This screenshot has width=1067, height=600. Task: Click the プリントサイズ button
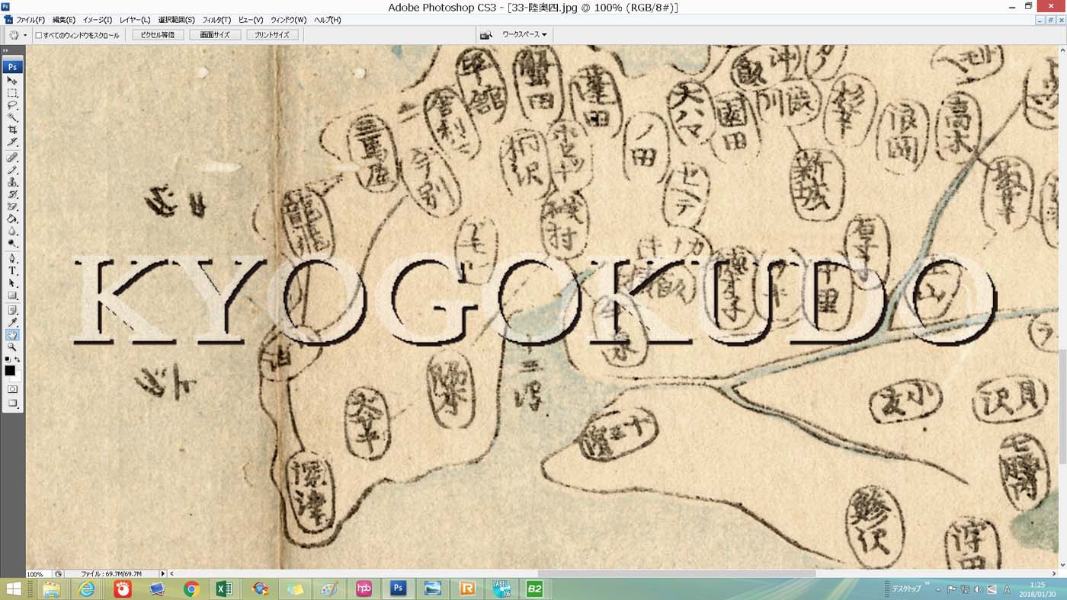272,35
